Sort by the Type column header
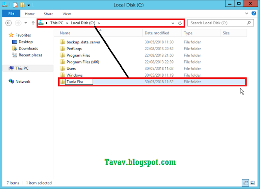260x189 pixels. pyautogui.click(x=201, y=33)
